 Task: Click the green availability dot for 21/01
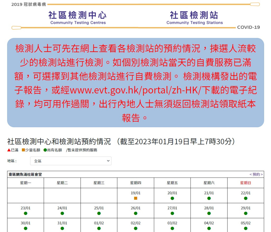(x=209, y=198)
